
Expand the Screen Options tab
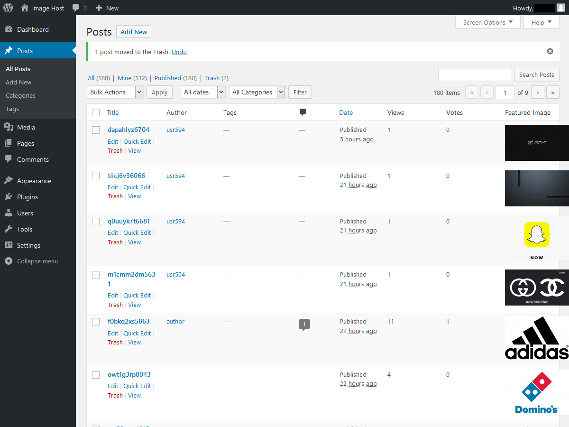coord(487,22)
